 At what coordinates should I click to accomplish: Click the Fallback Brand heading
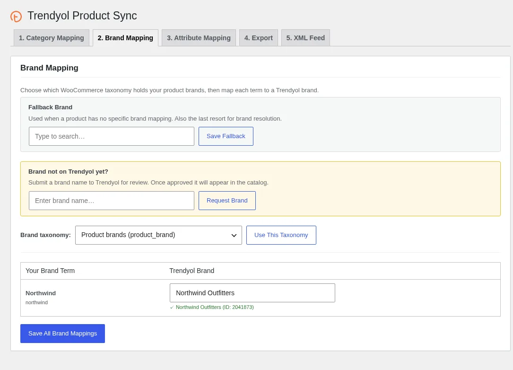pos(51,107)
